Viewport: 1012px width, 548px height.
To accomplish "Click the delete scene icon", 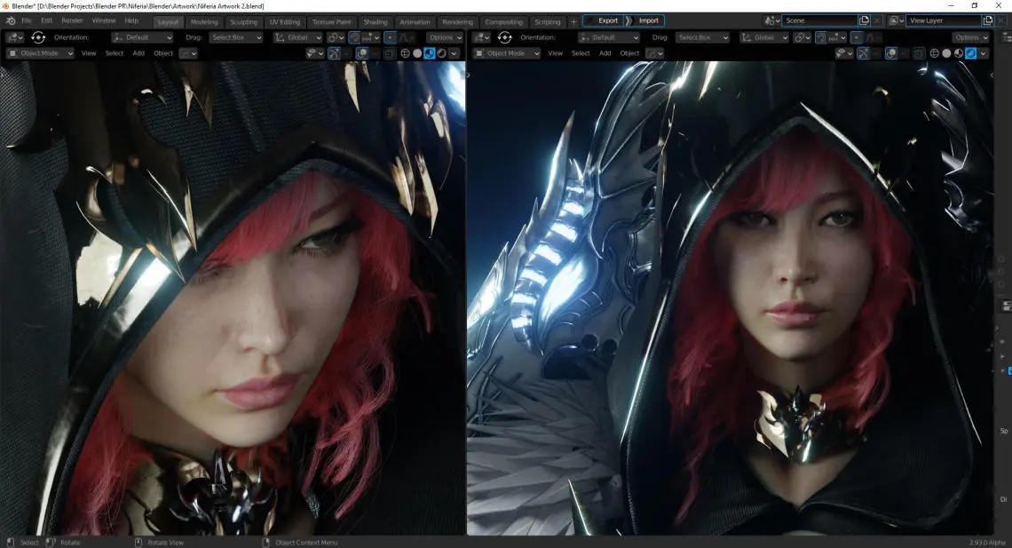I will pos(876,20).
